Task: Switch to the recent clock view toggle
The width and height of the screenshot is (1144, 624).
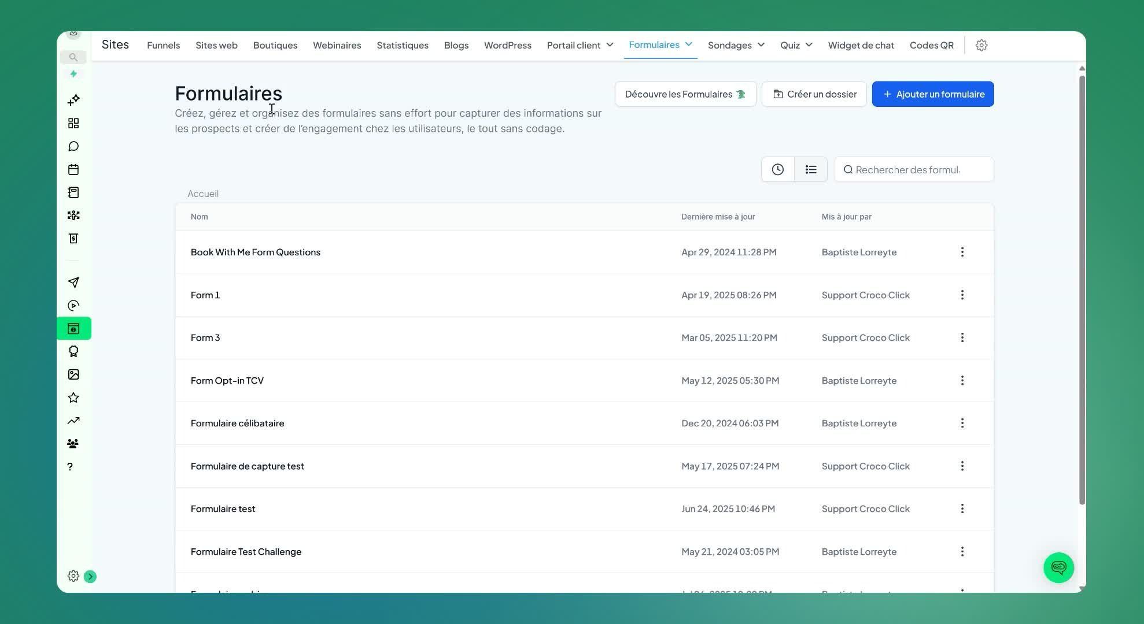Action: click(778, 170)
